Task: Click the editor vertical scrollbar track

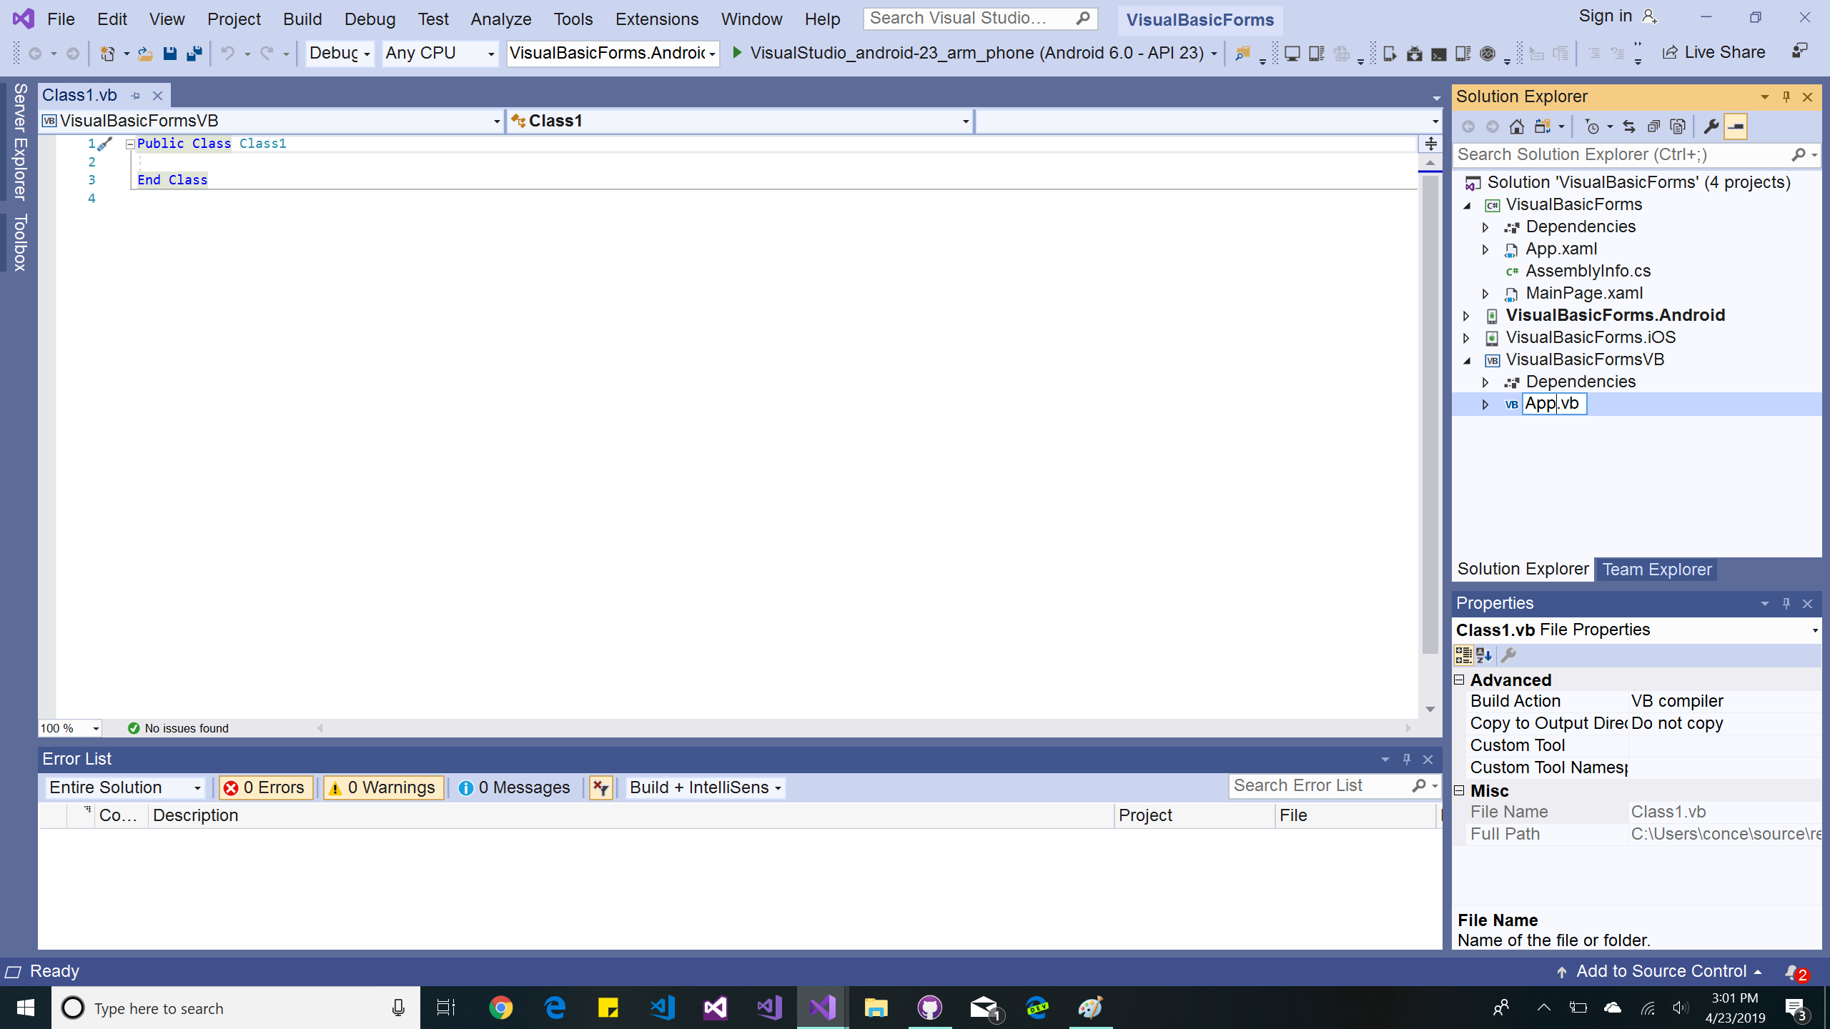Action: [x=1430, y=679]
